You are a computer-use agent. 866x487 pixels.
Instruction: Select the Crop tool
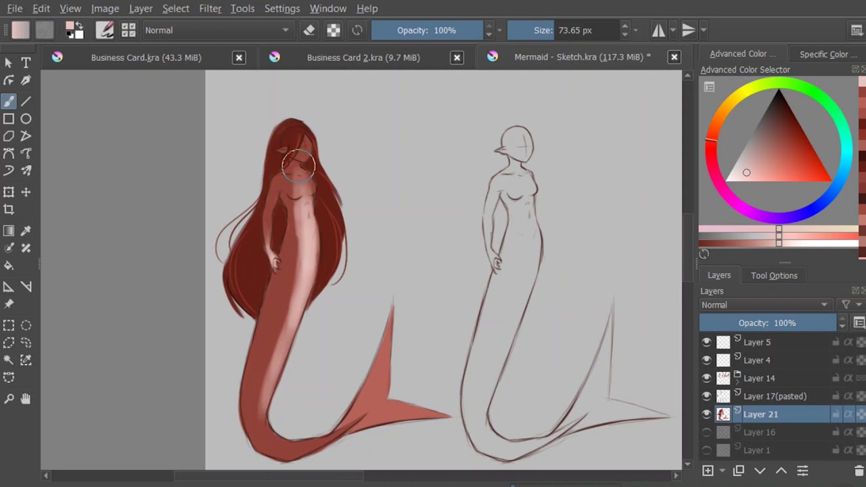point(9,210)
